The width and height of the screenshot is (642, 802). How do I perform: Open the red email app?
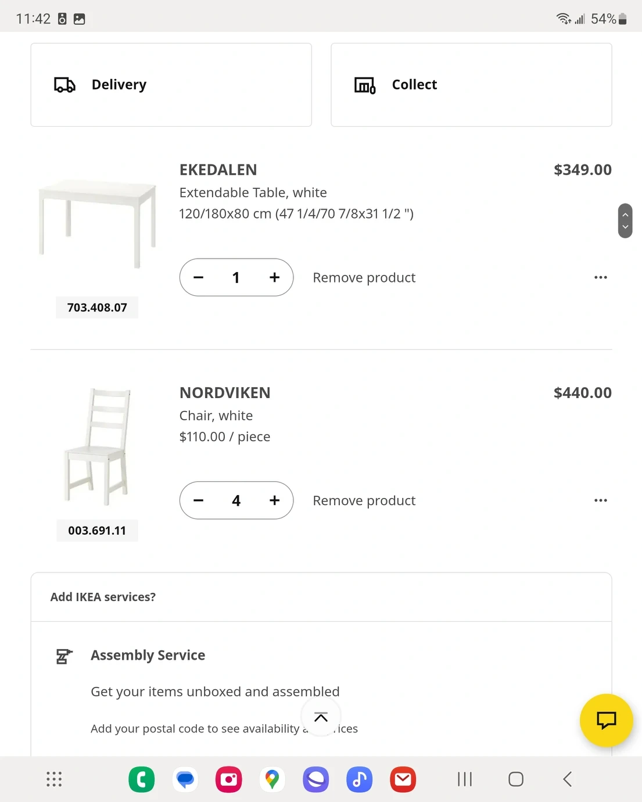pyautogui.click(x=403, y=779)
